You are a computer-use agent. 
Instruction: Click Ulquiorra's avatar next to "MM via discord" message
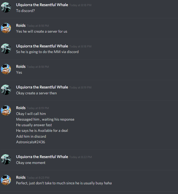click(x=6, y=49)
